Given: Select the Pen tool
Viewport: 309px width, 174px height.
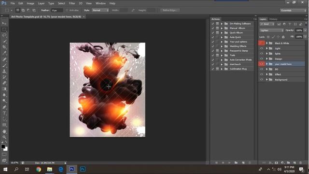Looking at the screenshot, I should pos(4,107).
